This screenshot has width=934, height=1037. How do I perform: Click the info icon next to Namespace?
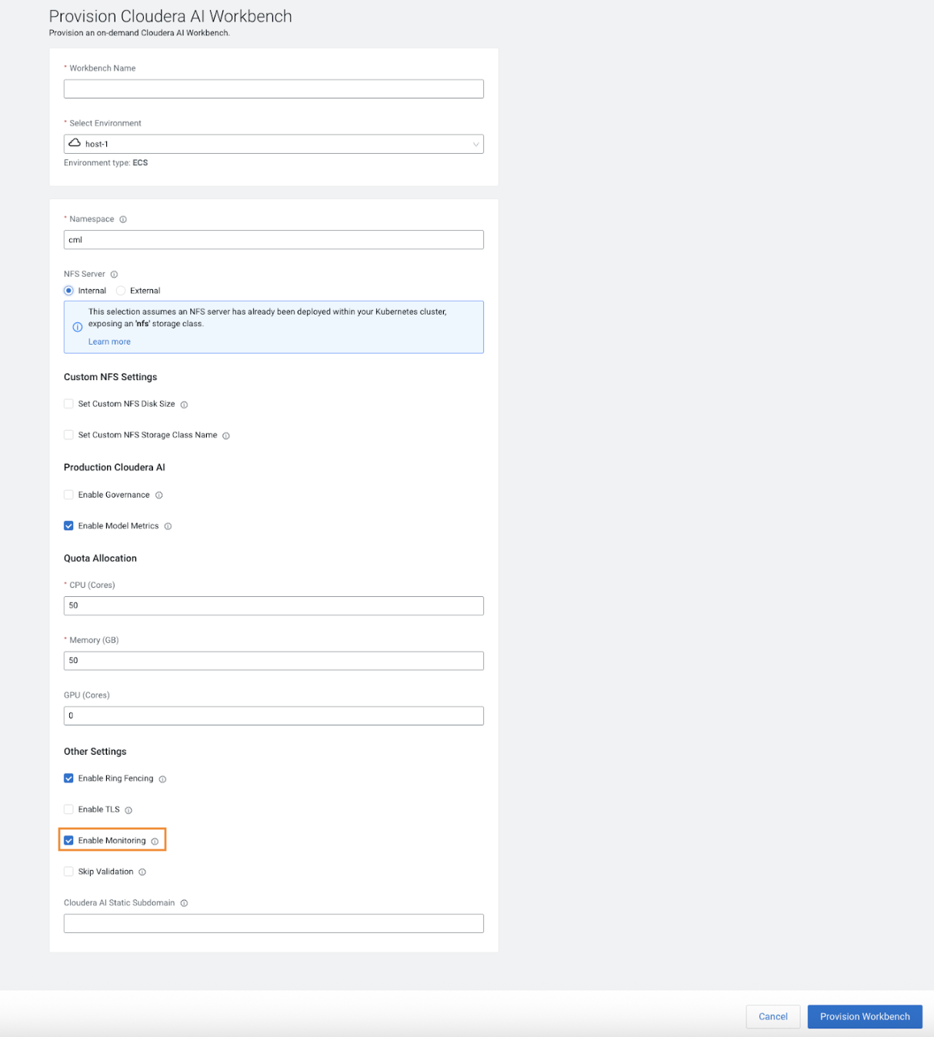coord(123,219)
